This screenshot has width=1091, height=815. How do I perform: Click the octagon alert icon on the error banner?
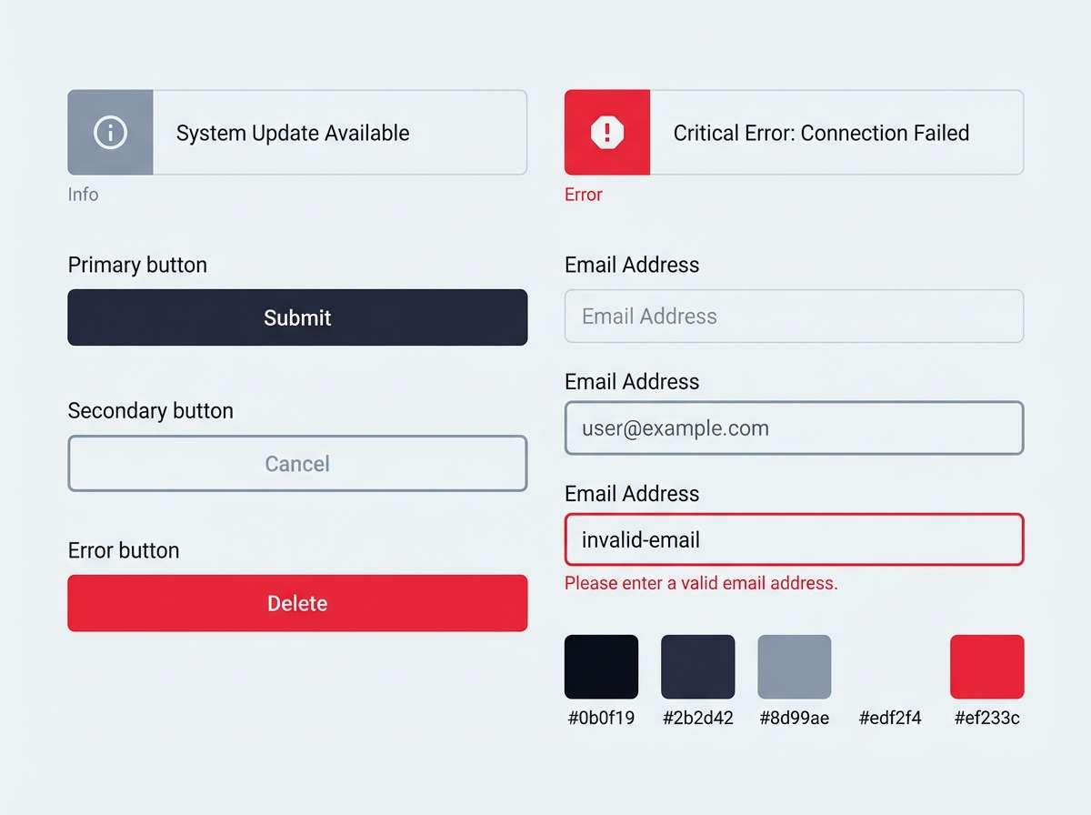(x=606, y=132)
